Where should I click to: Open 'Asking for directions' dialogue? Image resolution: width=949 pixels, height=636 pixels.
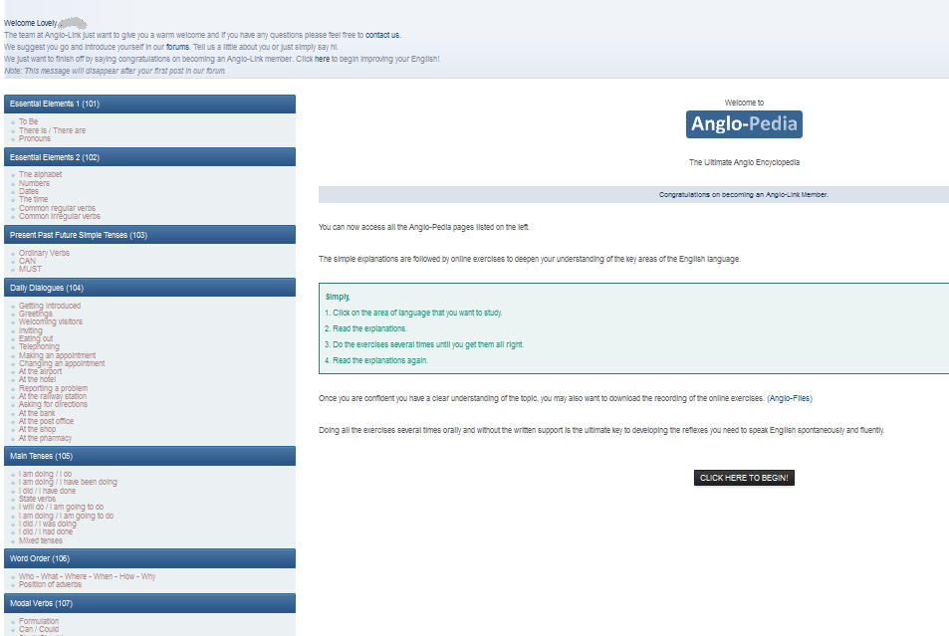click(x=53, y=404)
